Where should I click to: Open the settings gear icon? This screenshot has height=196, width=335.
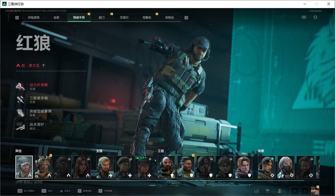pyautogui.click(x=315, y=17)
